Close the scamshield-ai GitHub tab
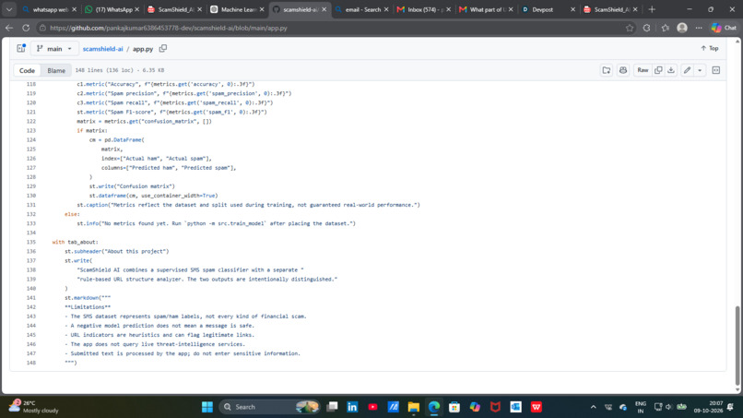Image resolution: width=743 pixels, height=418 pixels. [x=324, y=9]
